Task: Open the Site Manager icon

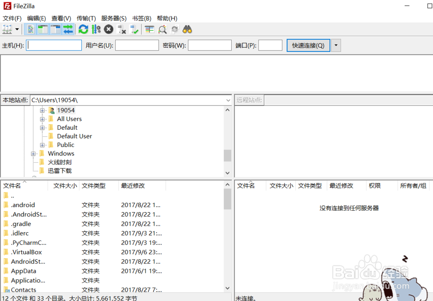Action: click(7, 29)
